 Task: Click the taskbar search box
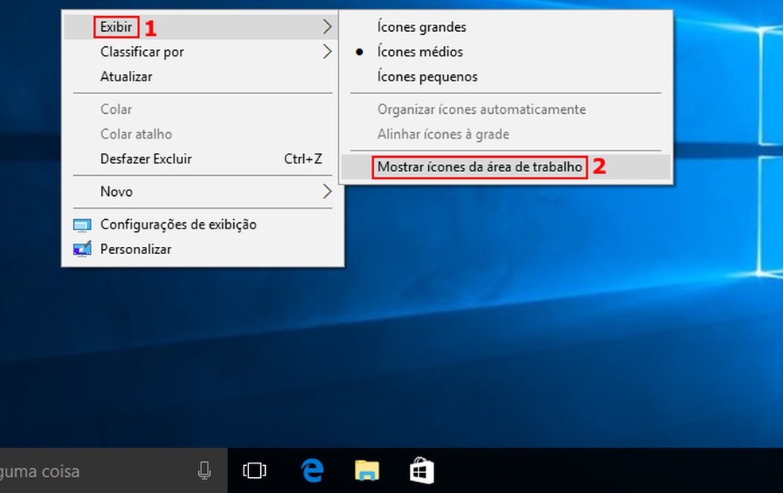pyautogui.click(x=113, y=471)
